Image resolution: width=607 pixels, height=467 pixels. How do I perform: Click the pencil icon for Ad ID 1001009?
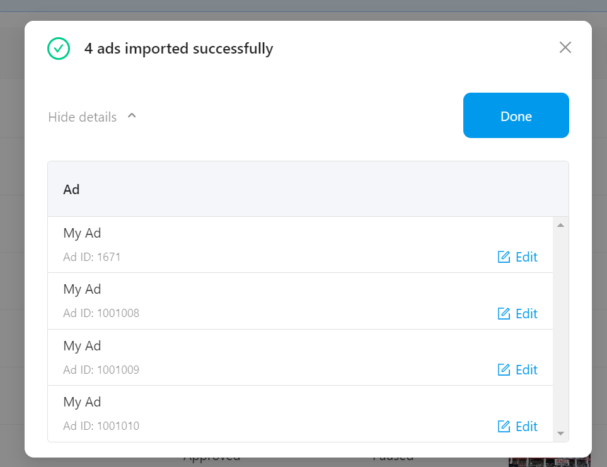pos(504,370)
